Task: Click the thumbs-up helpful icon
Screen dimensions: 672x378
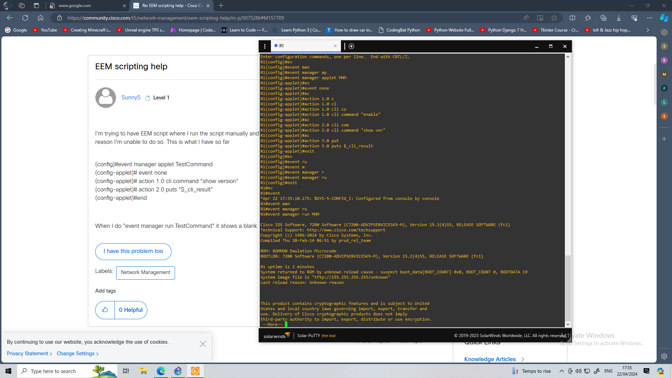Action: pos(105,310)
